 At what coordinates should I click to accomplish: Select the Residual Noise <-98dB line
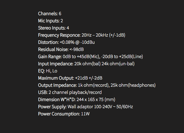(61, 50)
